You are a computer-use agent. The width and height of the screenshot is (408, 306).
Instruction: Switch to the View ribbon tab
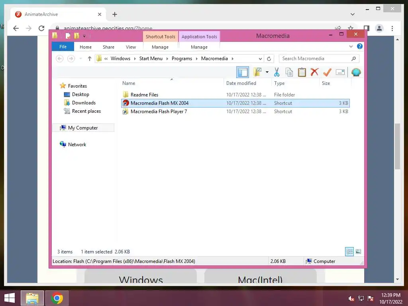click(131, 47)
